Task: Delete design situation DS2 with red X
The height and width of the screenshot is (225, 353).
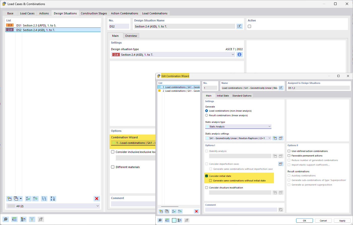Action: tap(97, 199)
